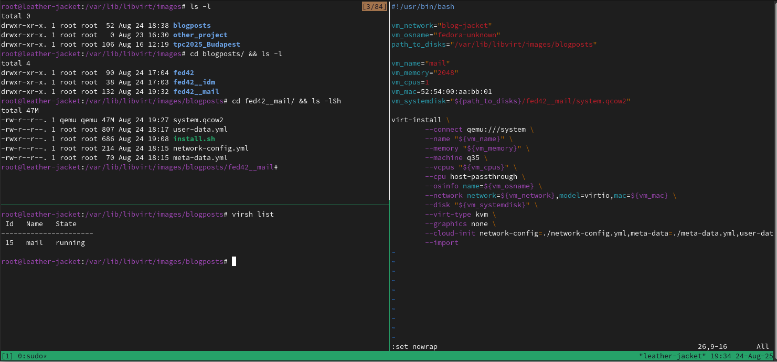This screenshot has height=362, width=777.
Task: Click the tpc2025_Budapest directory entry
Action: [x=207, y=44]
